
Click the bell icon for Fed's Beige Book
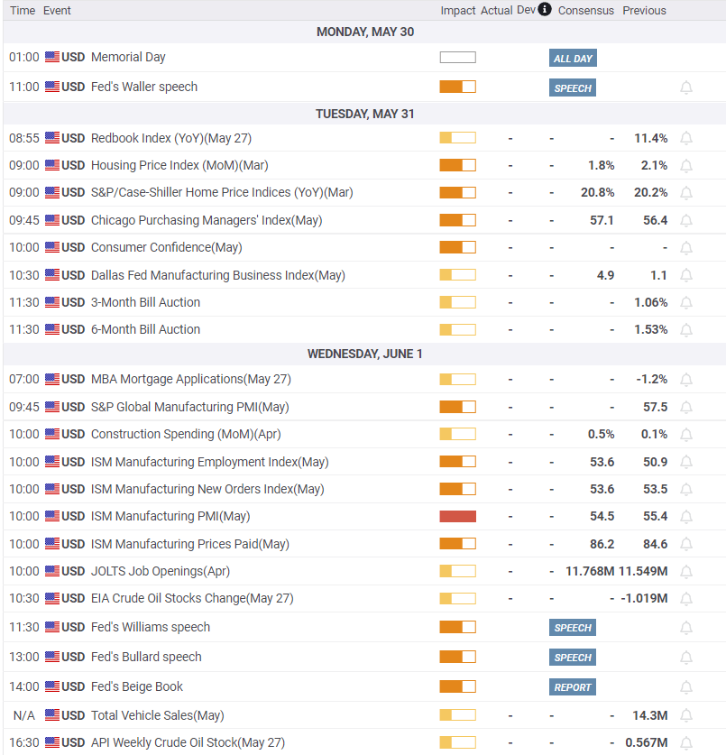pyautogui.click(x=686, y=687)
